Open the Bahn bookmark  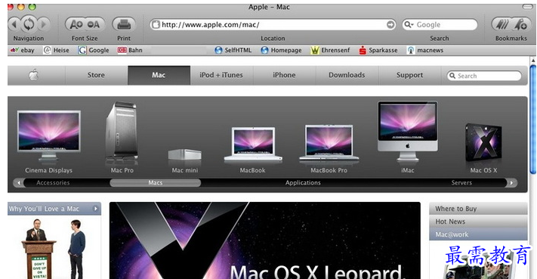[x=130, y=50]
